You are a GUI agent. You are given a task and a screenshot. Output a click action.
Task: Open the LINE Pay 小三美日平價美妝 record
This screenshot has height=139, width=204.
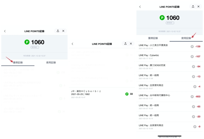click(170, 47)
